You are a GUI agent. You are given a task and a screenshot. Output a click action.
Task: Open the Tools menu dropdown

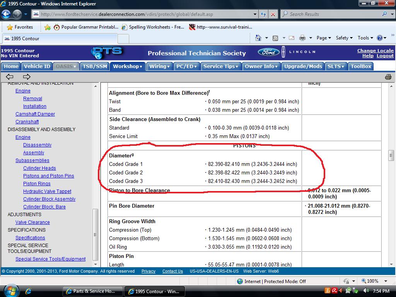coord(365,38)
